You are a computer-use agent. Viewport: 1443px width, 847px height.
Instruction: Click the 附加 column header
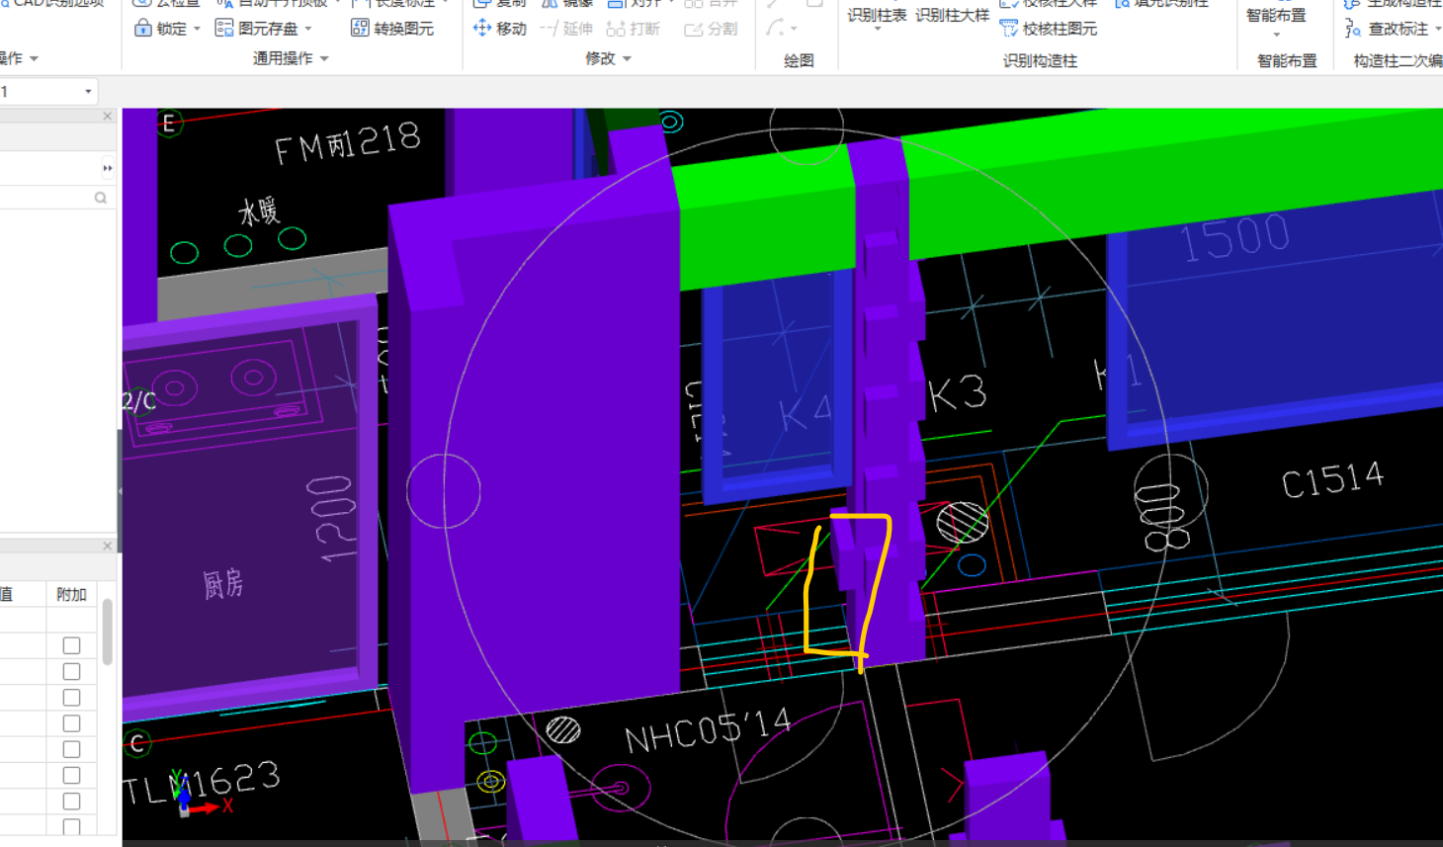[x=71, y=594]
